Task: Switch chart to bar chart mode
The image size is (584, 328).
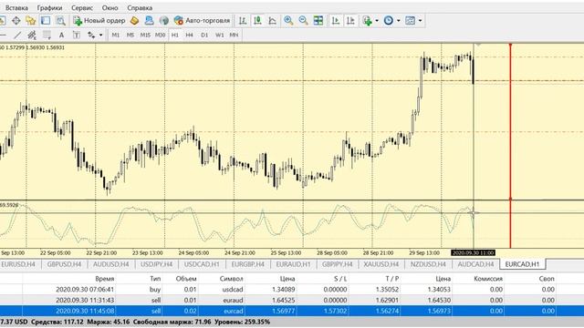Action: [x=243, y=21]
